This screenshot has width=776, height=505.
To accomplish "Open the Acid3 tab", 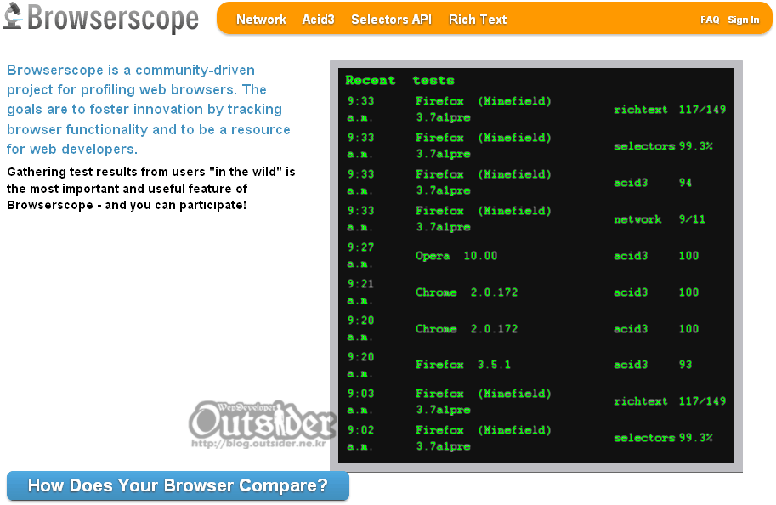I will 318,20.
